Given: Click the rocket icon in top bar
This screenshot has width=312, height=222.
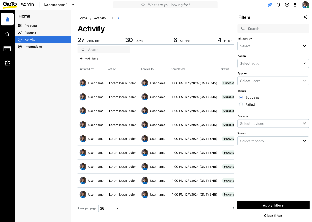Looking at the screenshot, I should tap(270, 5).
